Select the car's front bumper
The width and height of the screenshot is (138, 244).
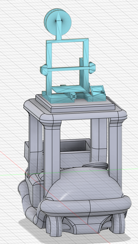[86, 205]
